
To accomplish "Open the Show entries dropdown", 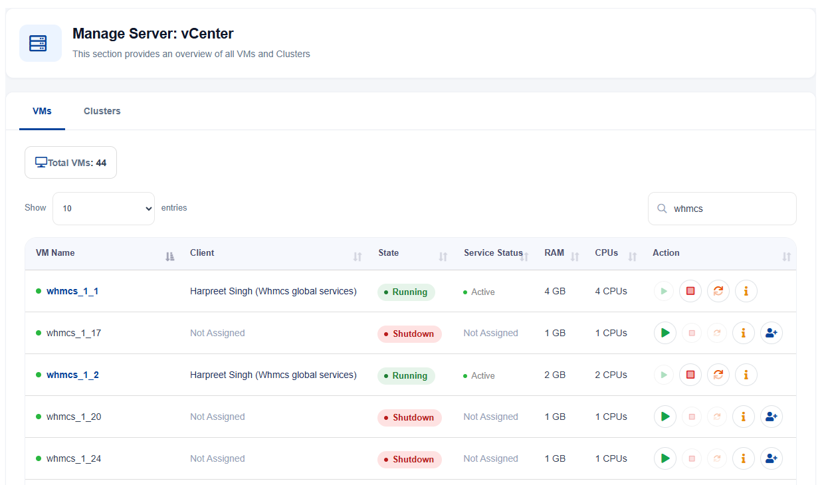I will 104,209.
